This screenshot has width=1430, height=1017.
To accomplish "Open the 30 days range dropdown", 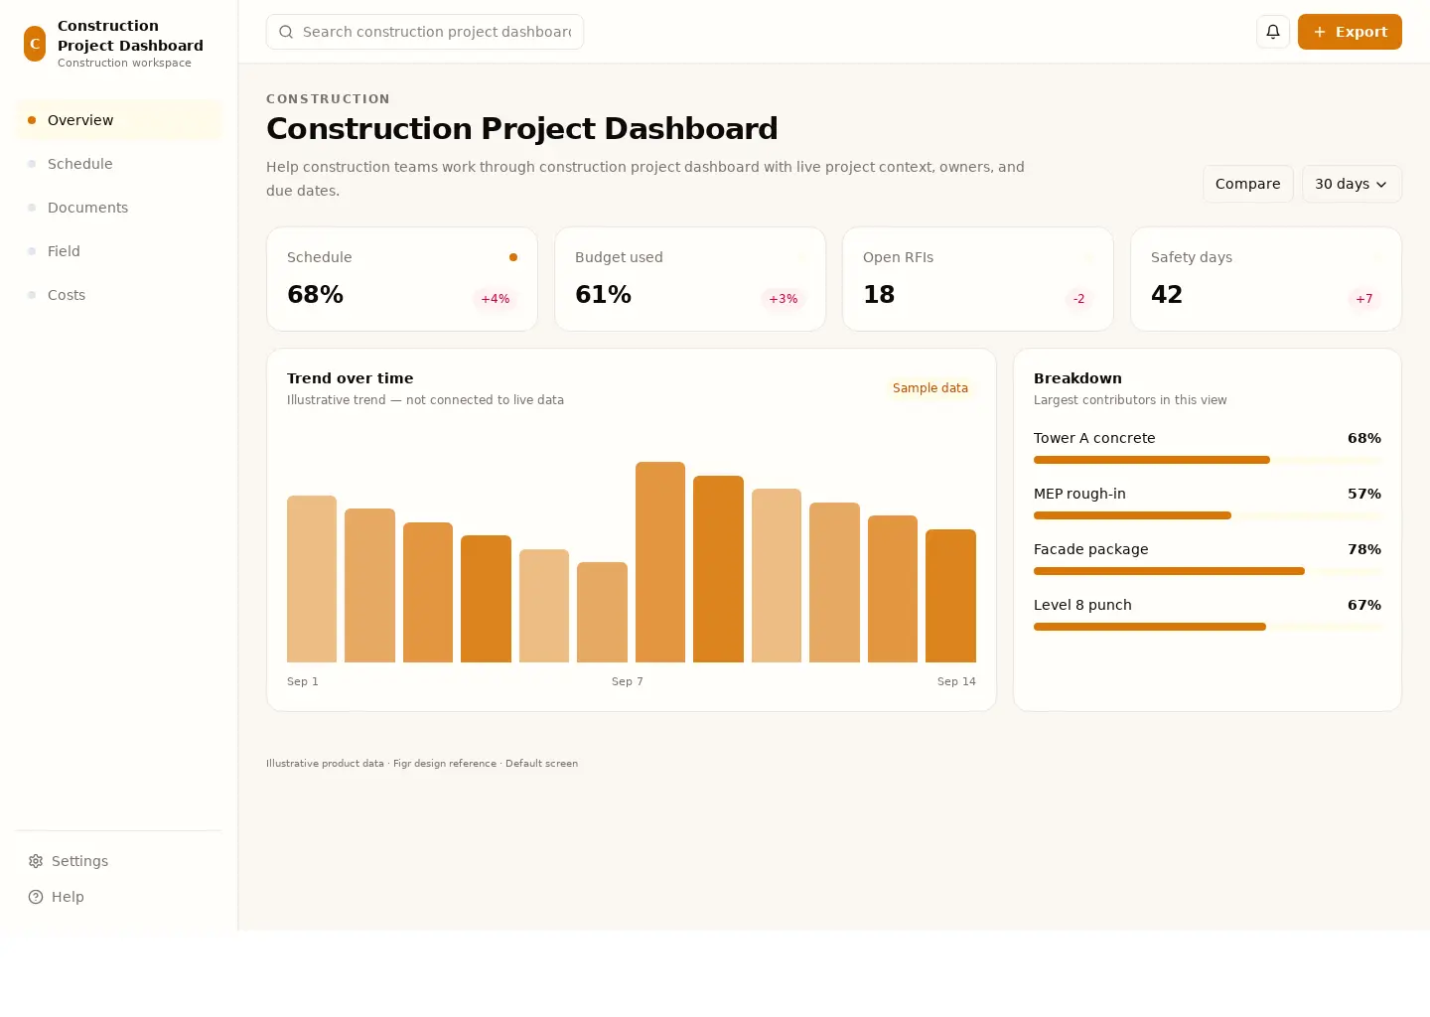I will [x=1352, y=184].
